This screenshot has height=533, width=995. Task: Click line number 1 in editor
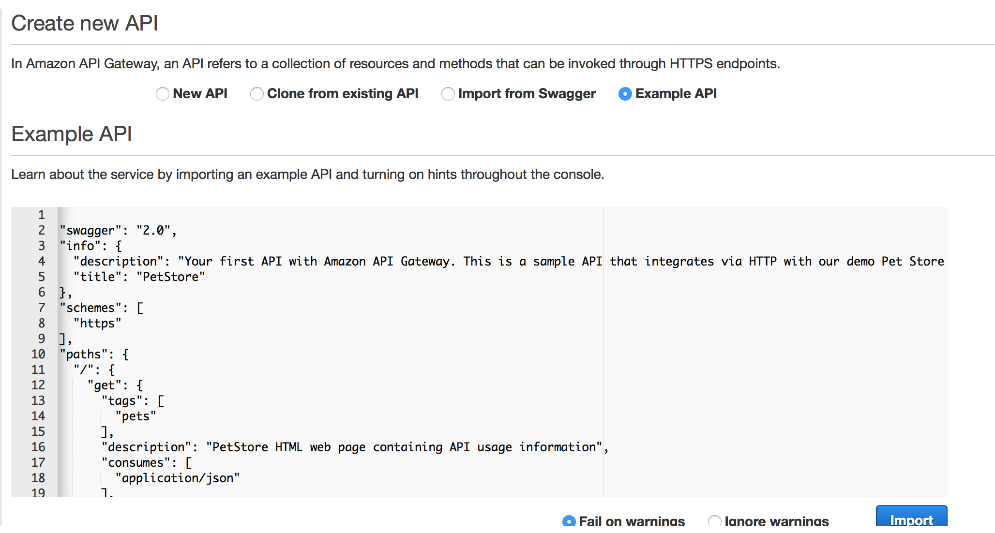[x=41, y=215]
